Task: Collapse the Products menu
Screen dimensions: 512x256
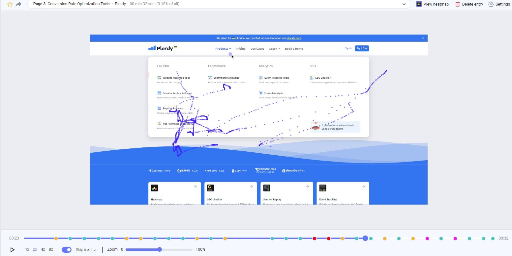Action: [223, 49]
